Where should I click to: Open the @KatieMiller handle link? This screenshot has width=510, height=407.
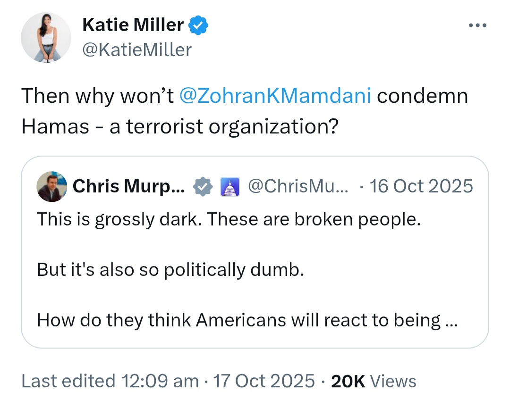137,50
